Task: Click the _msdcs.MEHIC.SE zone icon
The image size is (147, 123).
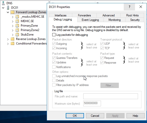Action: (x=17, y=17)
